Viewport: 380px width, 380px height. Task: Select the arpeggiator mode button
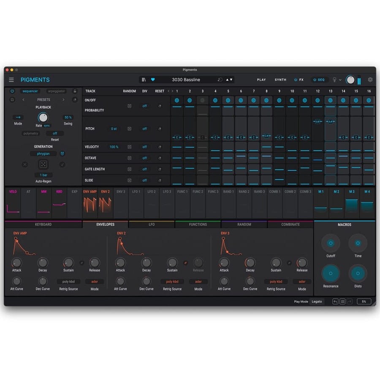point(56,91)
